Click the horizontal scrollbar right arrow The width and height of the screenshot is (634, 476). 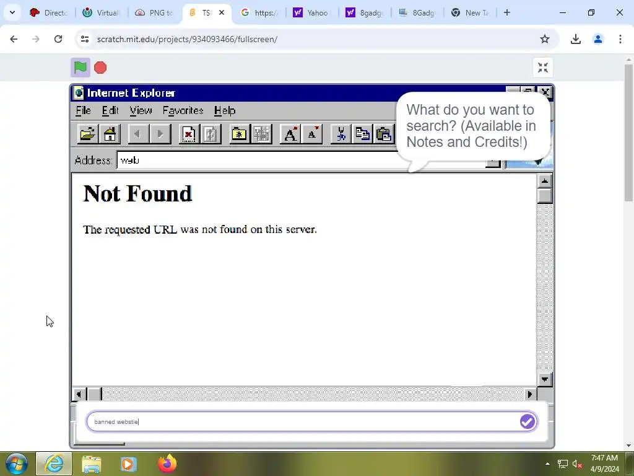[530, 394]
